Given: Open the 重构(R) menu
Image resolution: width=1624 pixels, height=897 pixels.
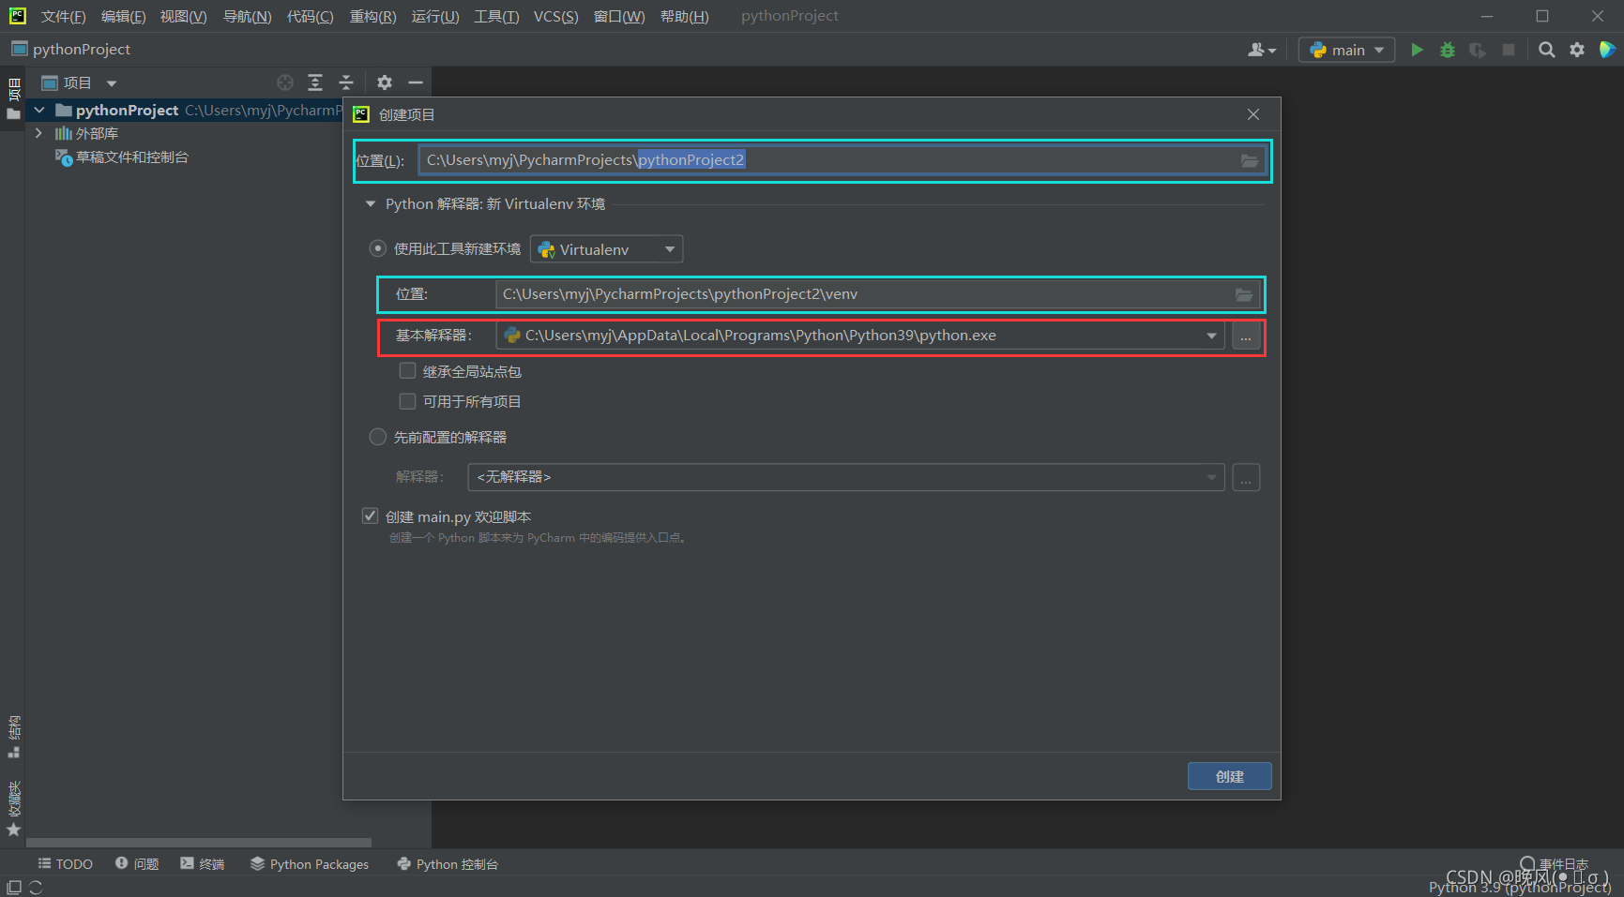Looking at the screenshot, I should [372, 17].
